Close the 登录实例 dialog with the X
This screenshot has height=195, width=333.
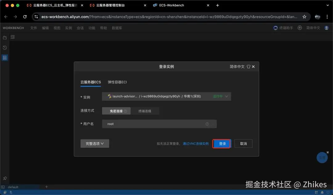pyautogui.click(x=253, y=67)
